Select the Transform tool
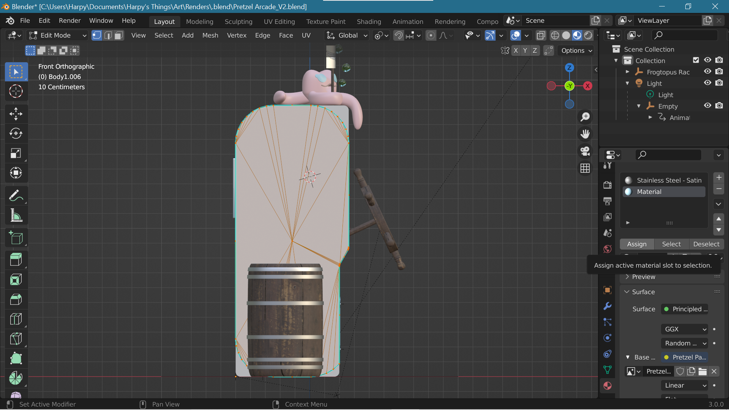This screenshot has width=729, height=410. coord(16,173)
